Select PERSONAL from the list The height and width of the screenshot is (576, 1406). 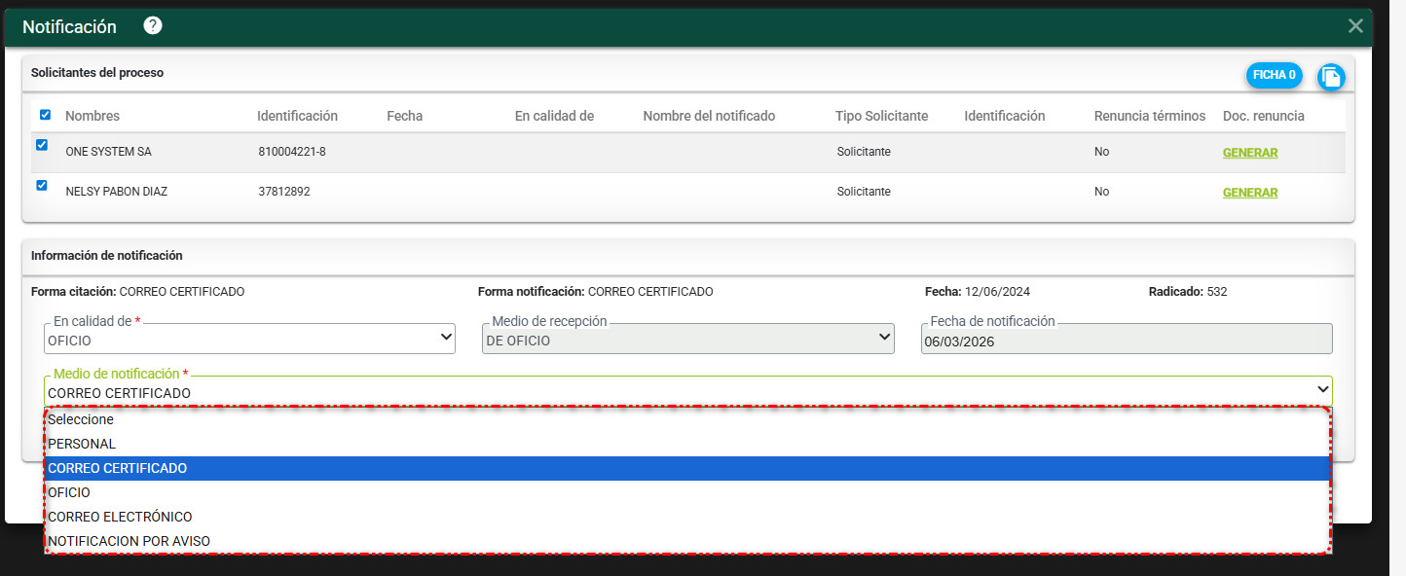82,444
